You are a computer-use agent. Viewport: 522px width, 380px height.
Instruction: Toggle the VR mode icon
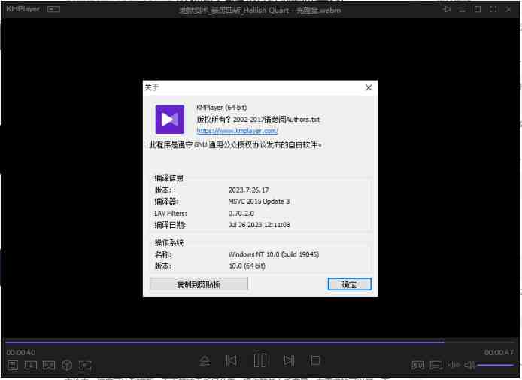pos(49,366)
